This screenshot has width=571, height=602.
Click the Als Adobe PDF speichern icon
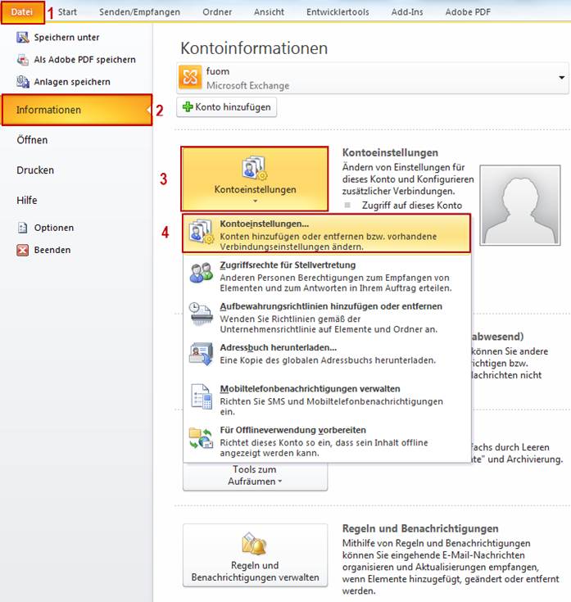tap(23, 60)
